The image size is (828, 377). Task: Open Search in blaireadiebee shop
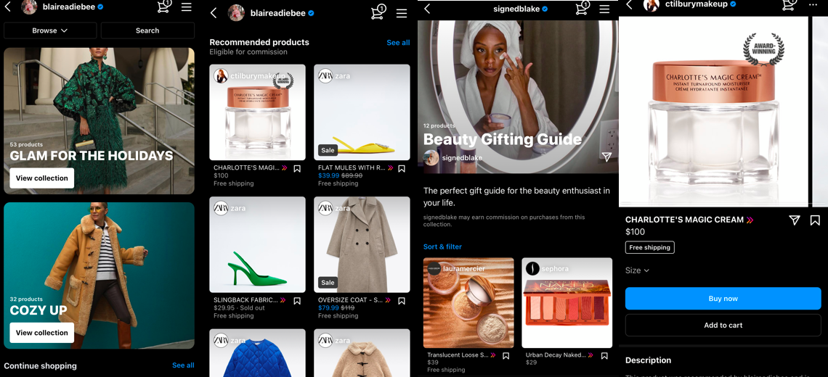[x=147, y=30]
